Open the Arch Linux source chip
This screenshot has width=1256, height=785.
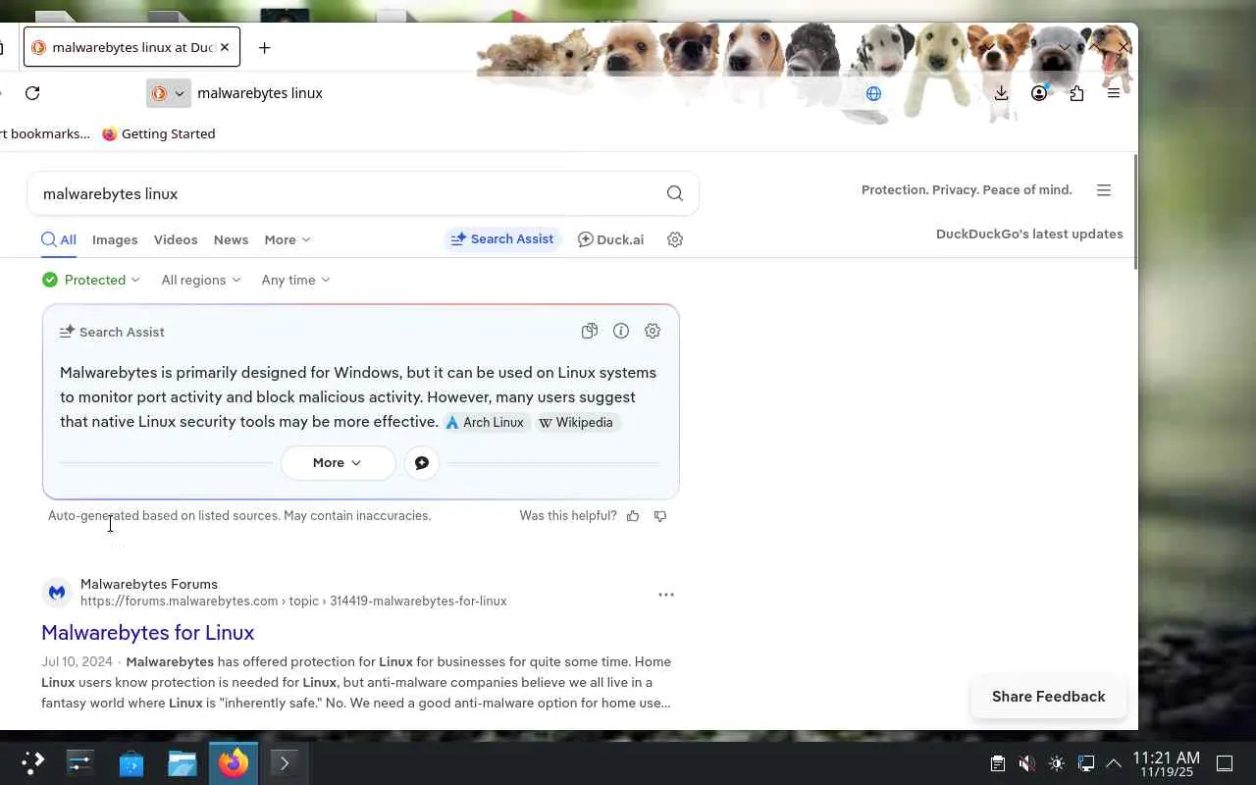[485, 422]
